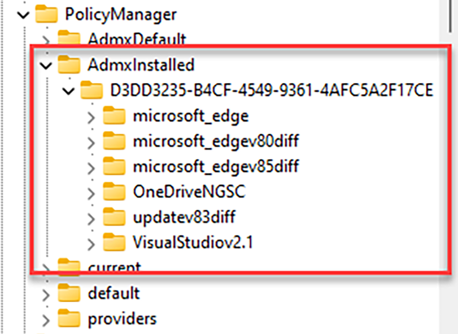
Task: Click the providers folder icon
Action: [x=69, y=319]
